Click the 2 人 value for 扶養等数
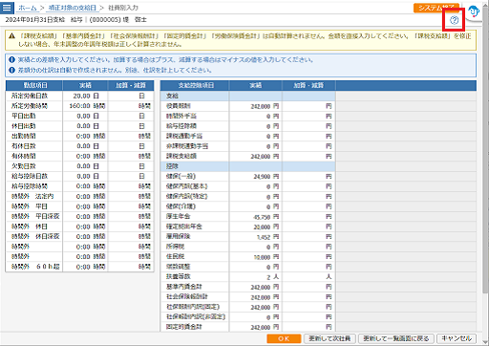489x346 pixels. (273, 277)
